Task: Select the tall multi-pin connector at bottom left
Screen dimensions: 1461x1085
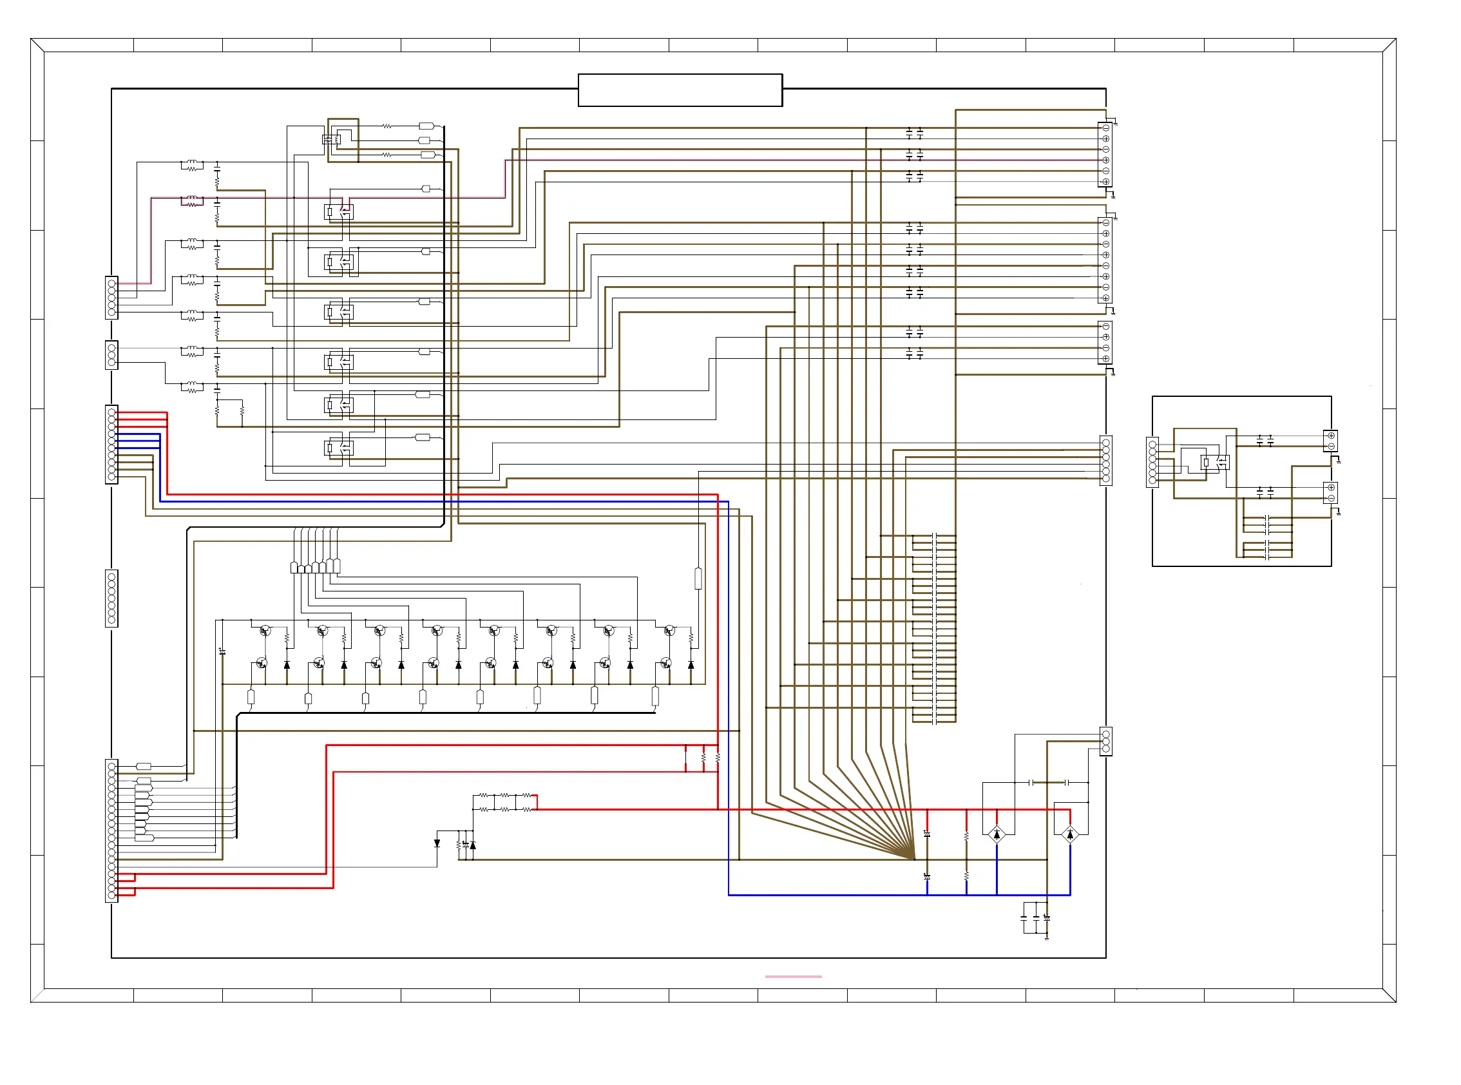Action: pos(111,830)
